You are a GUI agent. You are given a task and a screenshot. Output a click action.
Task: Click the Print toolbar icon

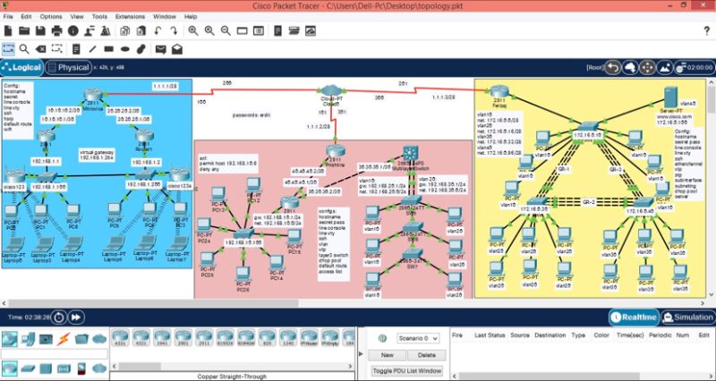[x=57, y=31]
